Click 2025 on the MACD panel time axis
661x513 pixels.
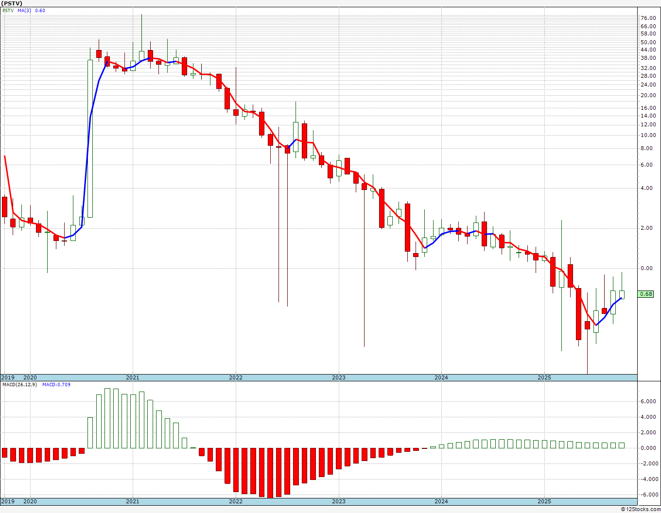click(x=544, y=501)
